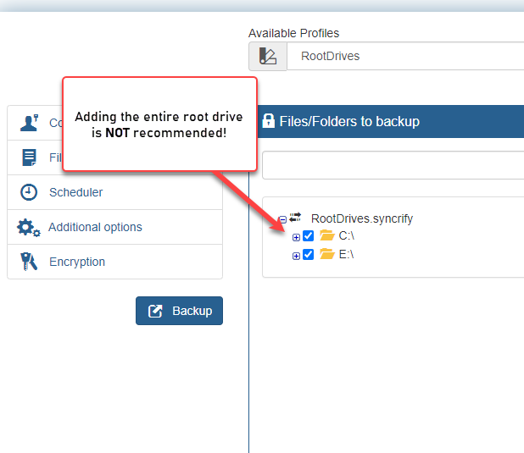Click the user icon in the sidebar
524x453 pixels.
(30, 123)
